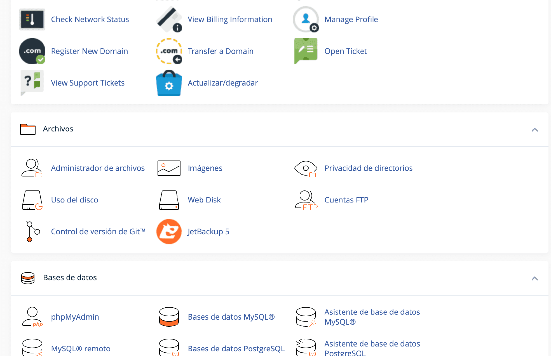Viewport: 551px width, 356px height.
Task: Click the Privacidad de directorios eye icon
Action: pos(306,168)
